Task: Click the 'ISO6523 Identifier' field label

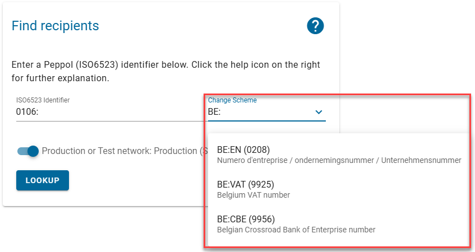Action: tap(43, 100)
